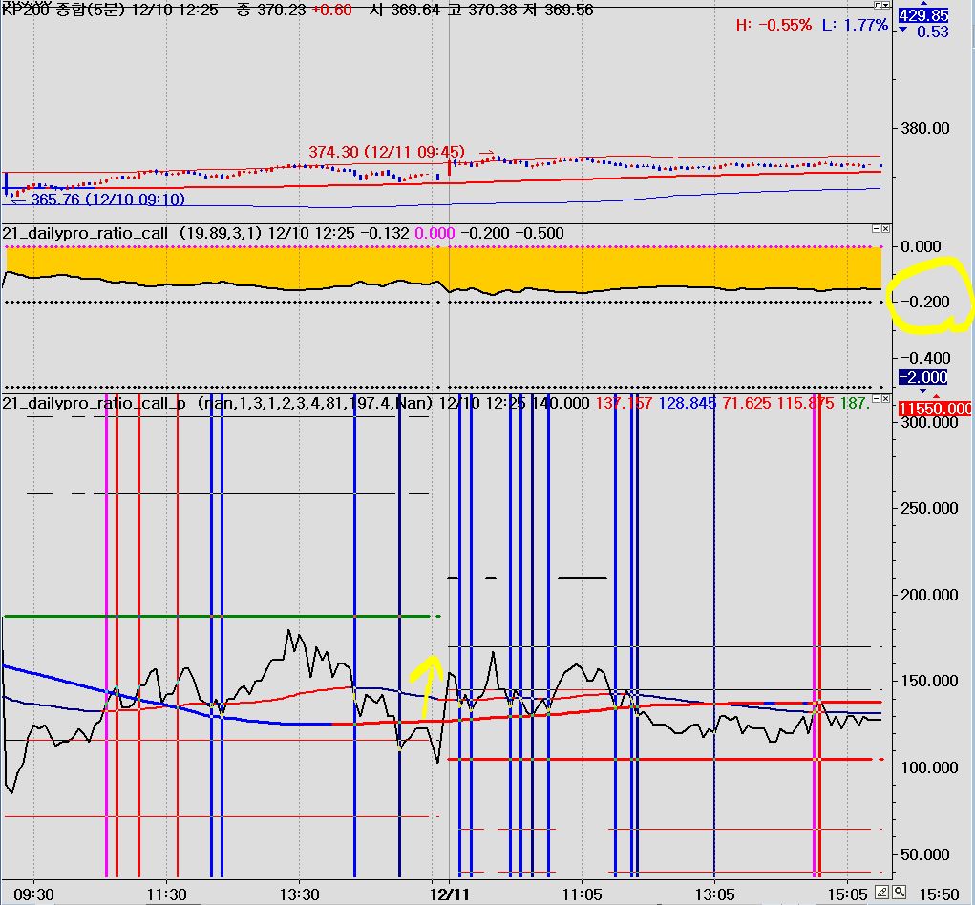Image resolution: width=975 pixels, height=905 pixels.
Task: Click the 15:50 time label
Action: tap(939, 894)
